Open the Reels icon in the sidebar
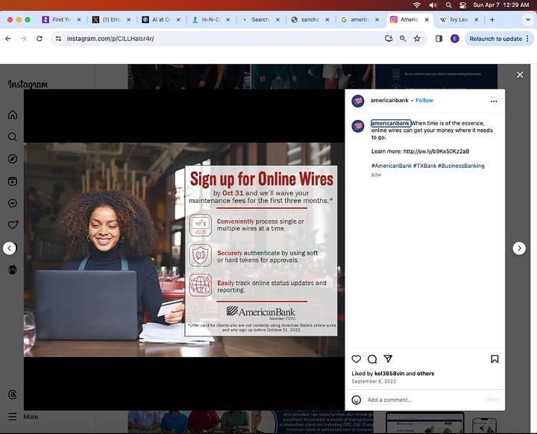Screen dimensions: 537x434 coord(13,181)
